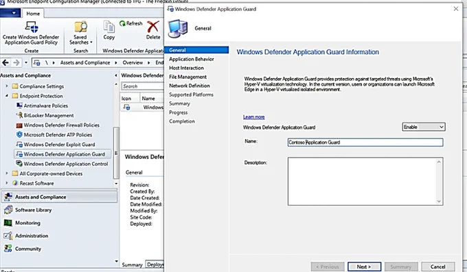This screenshot has height=272, width=467.
Task: Click the Refresh ribbon icon
Action: click(122, 23)
